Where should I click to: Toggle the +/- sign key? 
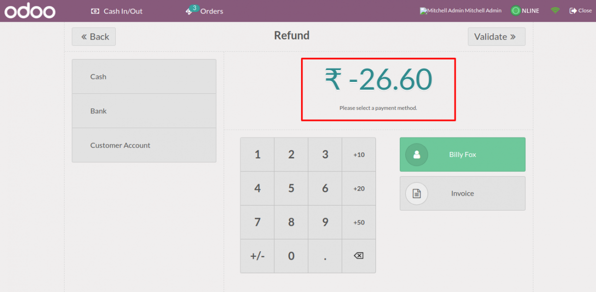click(x=257, y=256)
